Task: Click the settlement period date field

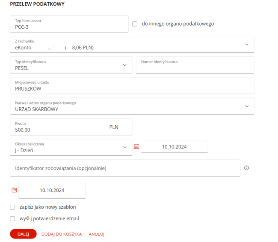Action: (x=174, y=147)
